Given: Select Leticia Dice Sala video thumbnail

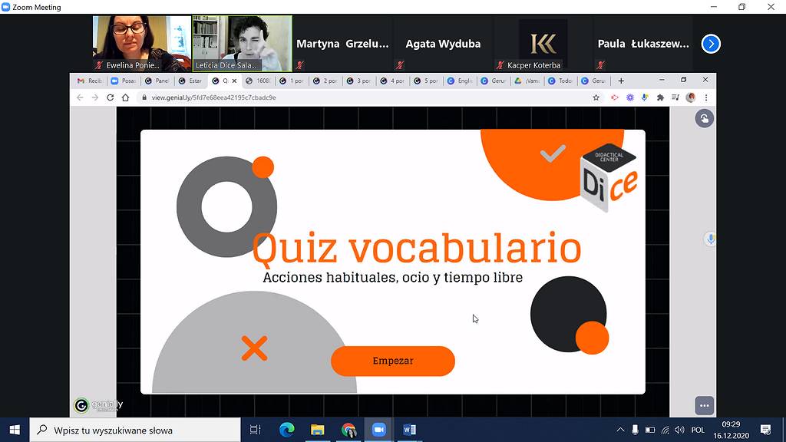Looking at the screenshot, I should pos(243,44).
